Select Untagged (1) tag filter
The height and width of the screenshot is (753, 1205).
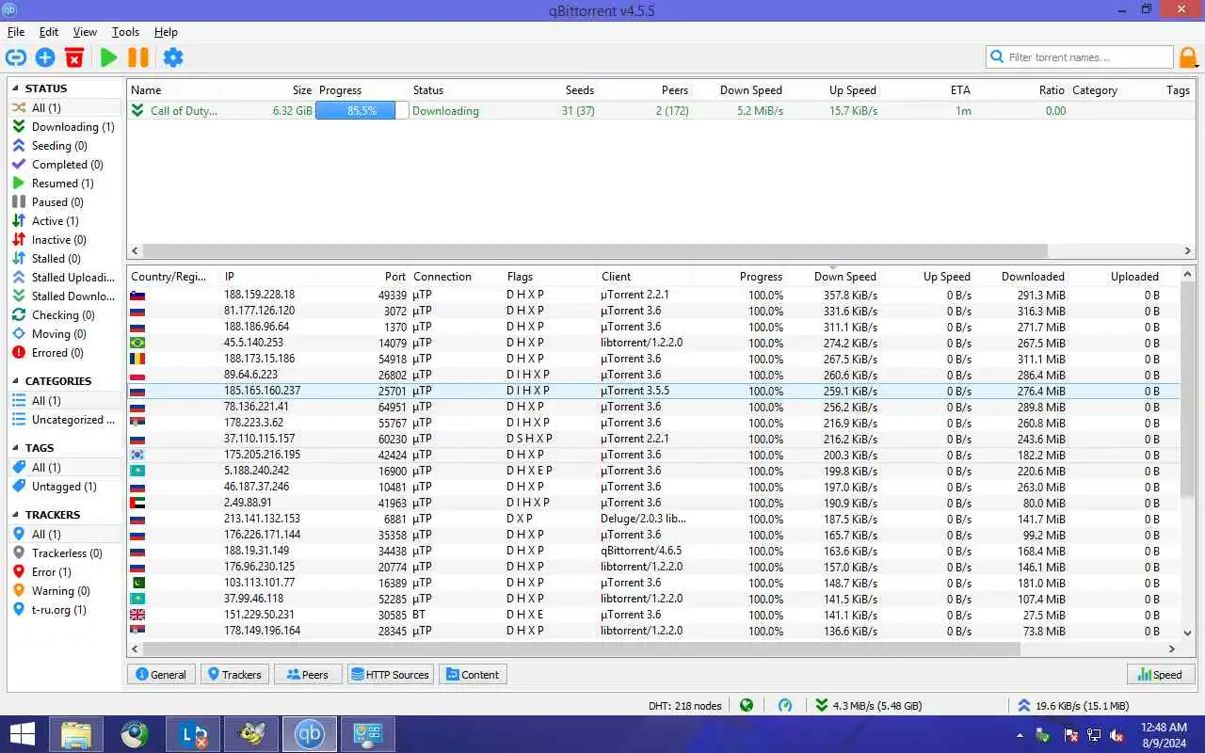click(x=65, y=487)
